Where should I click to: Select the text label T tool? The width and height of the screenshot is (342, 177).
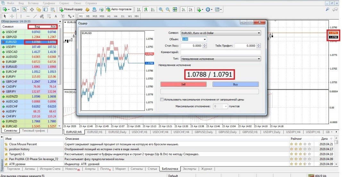point(63,16)
